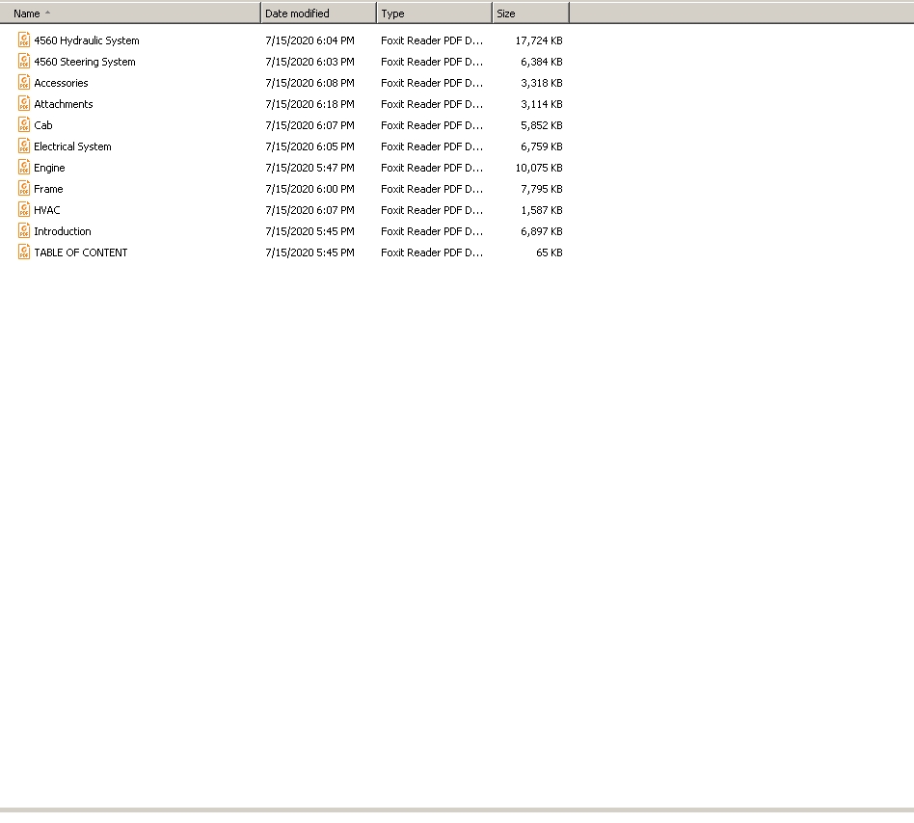Screen dimensions: 914x823
Task: Click the Type cell in the Engine row
Action: pyautogui.click(x=432, y=168)
